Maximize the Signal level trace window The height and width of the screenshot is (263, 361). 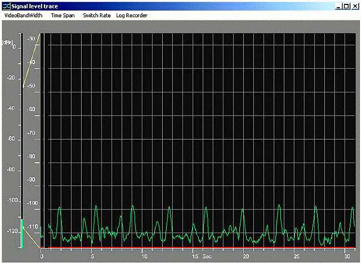pyautogui.click(x=347, y=6)
